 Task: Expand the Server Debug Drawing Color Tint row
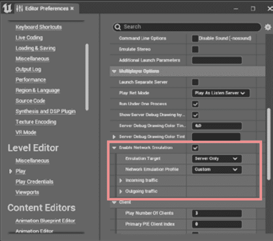(114, 137)
